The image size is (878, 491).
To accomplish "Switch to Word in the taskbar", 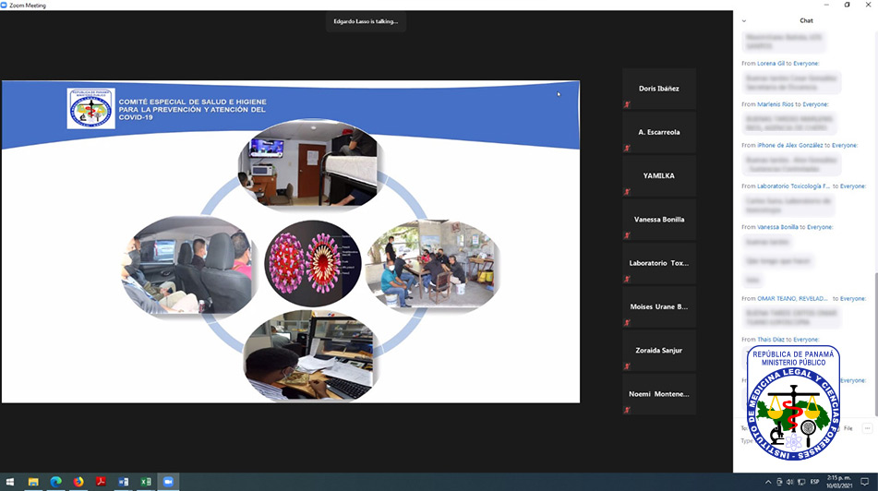I will 123,482.
